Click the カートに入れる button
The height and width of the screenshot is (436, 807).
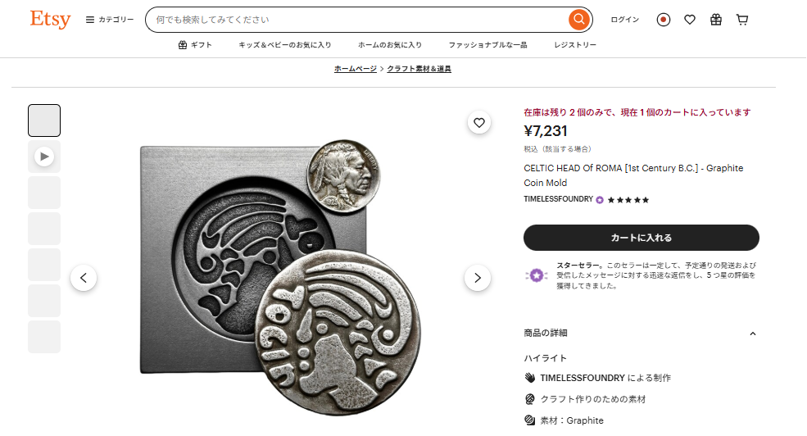click(642, 238)
